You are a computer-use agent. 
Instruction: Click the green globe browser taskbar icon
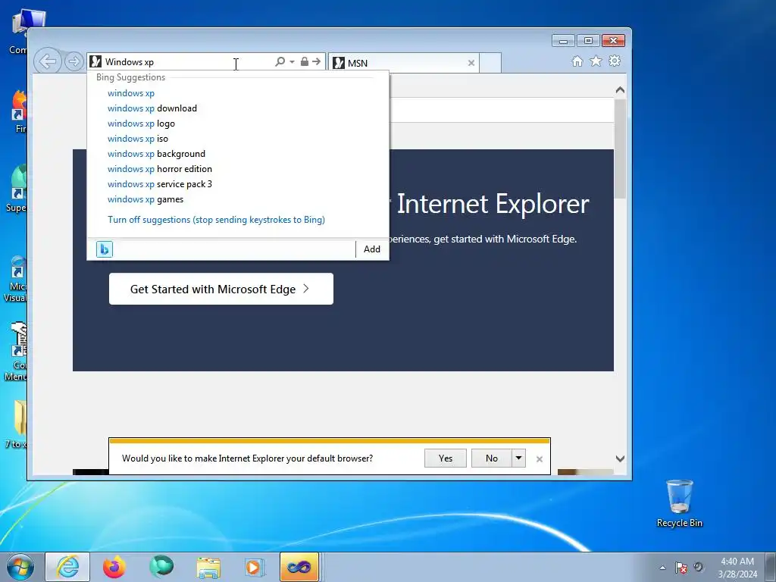tap(161, 567)
